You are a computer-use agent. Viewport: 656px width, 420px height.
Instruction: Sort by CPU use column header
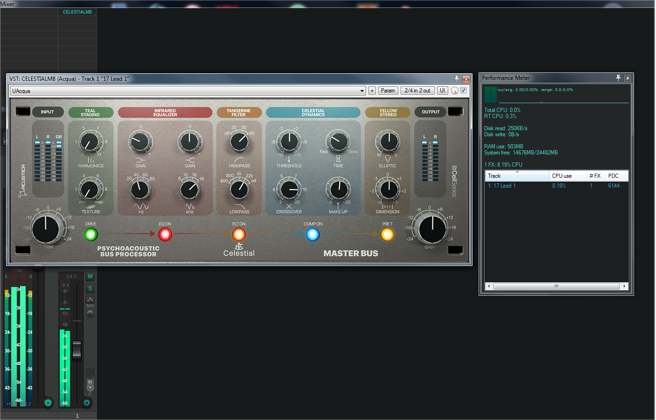567,176
